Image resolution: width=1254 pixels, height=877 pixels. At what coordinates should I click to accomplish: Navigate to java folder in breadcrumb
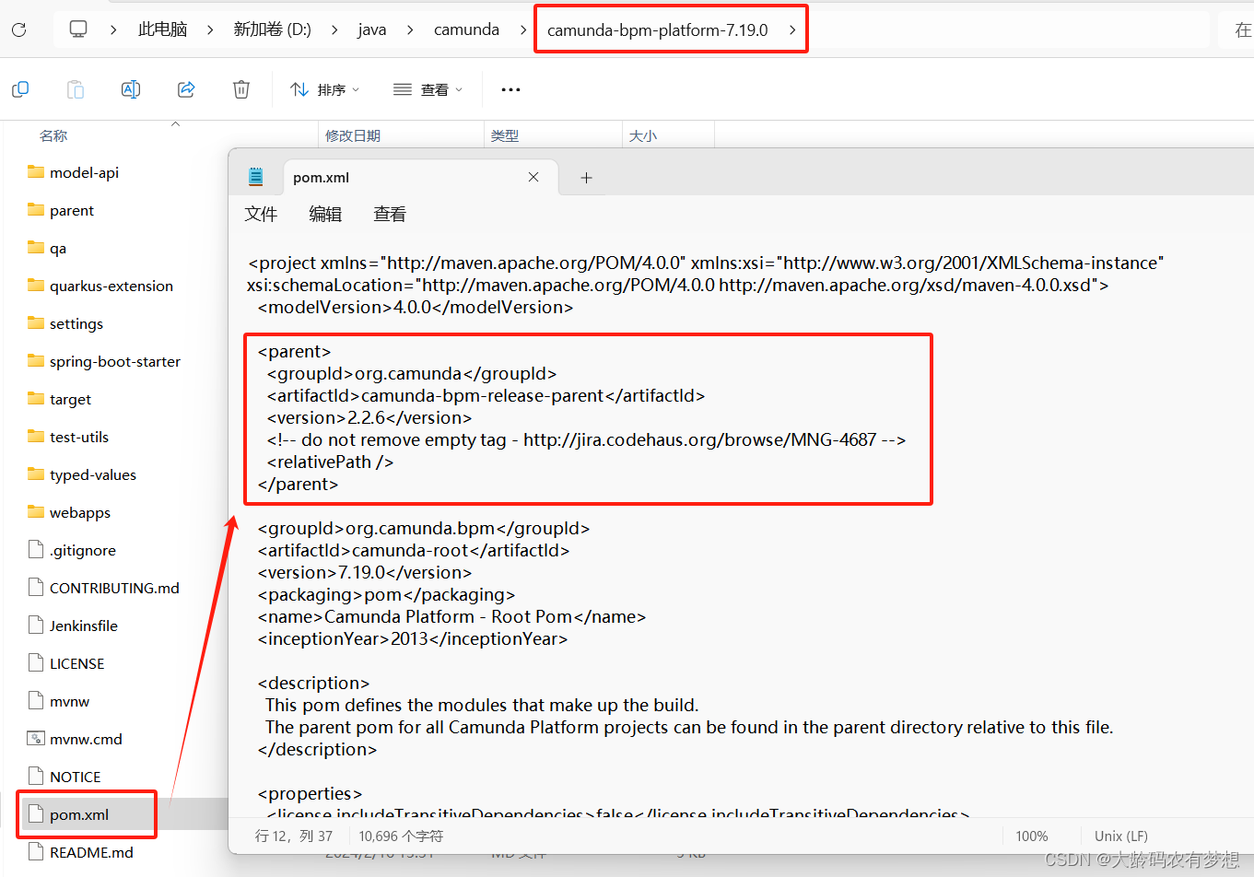[x=372, y=29]
